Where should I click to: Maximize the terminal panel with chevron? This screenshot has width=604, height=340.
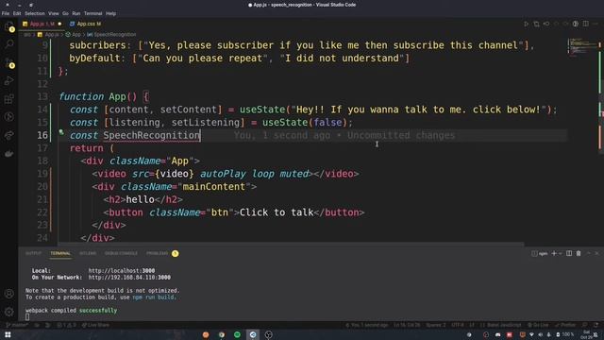[589, 253]
